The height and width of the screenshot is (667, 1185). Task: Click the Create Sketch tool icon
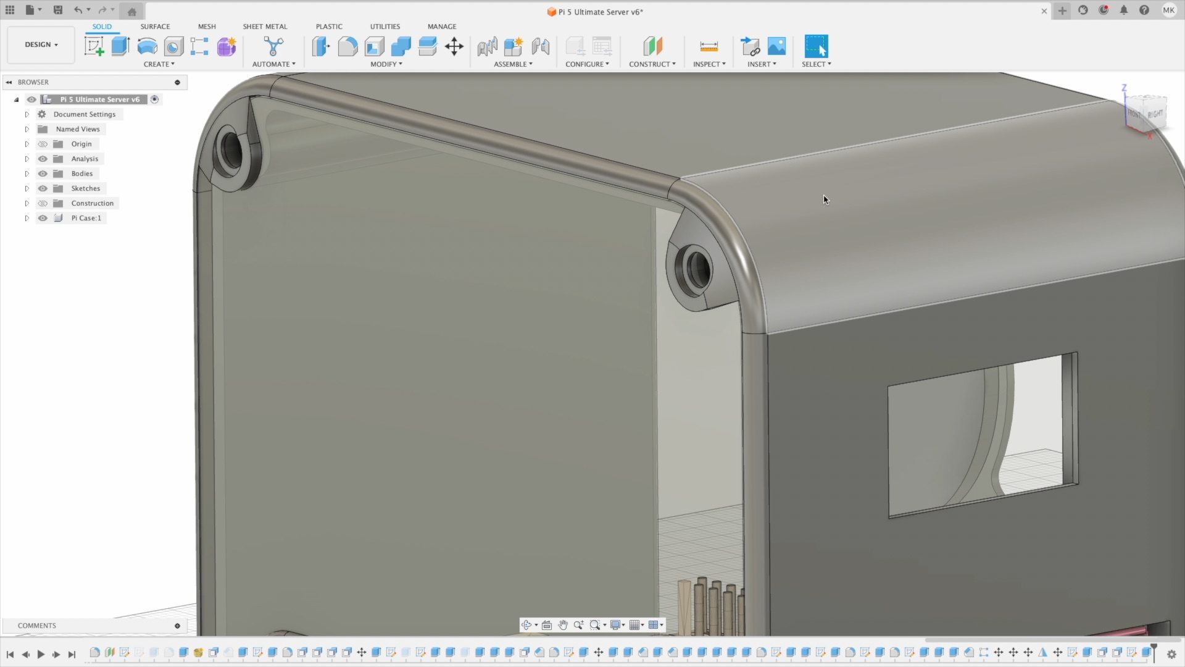[94, 46]
